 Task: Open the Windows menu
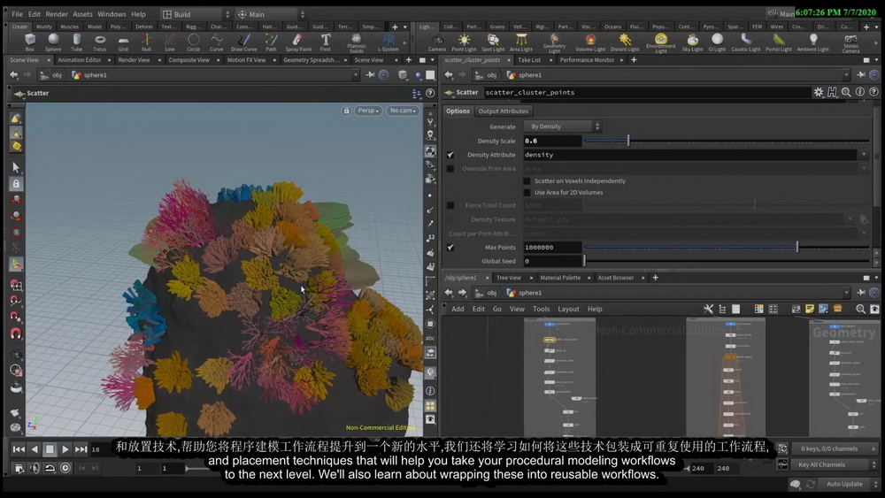pyautogui.click(x=112, y=14)
